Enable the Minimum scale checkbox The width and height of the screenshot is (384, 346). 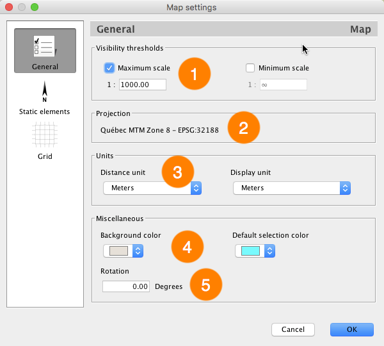[x=250, y=68]
